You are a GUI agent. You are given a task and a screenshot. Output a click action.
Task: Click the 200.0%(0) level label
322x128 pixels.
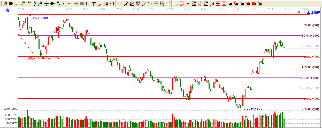[x=310, y=99]
